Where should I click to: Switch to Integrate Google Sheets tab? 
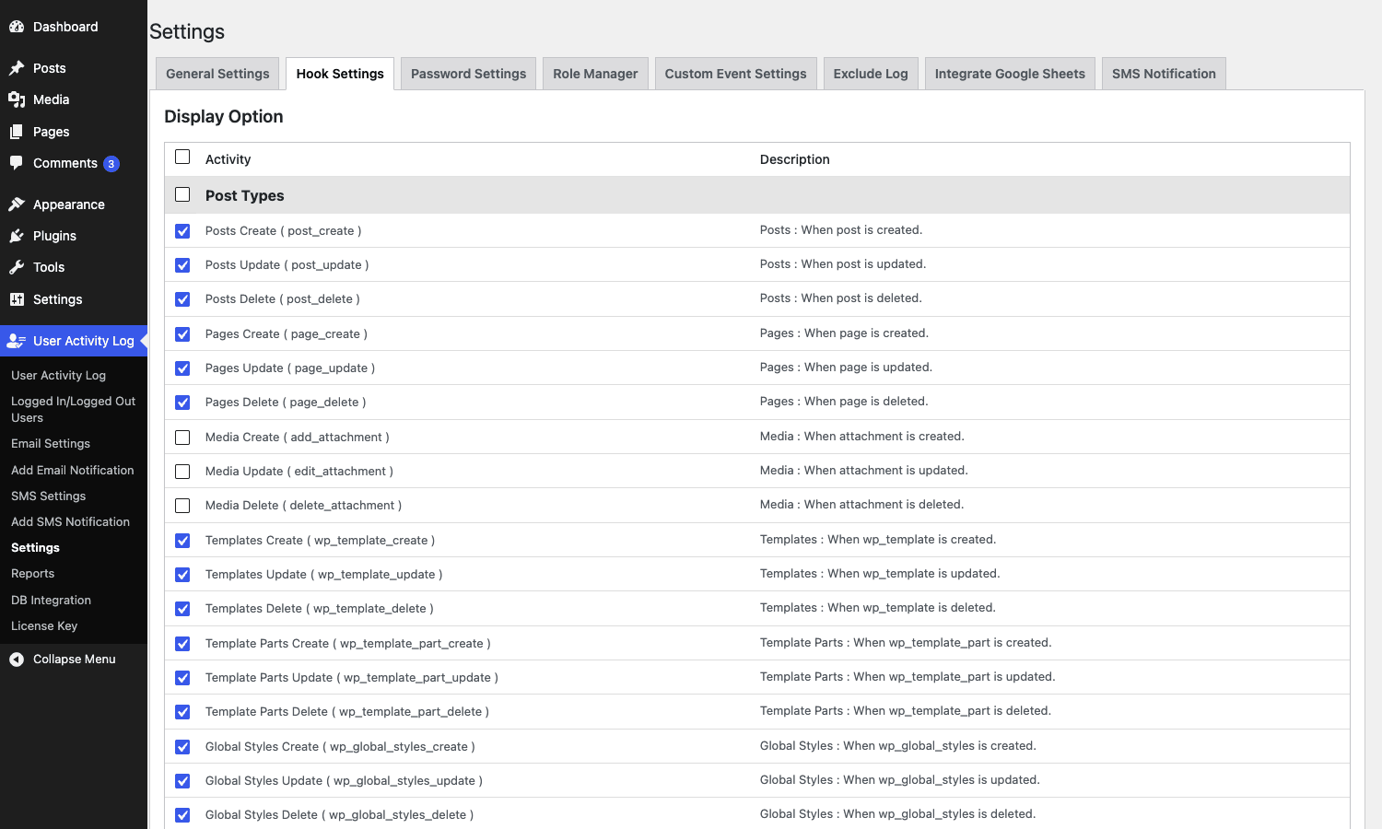coord(1010,74)
